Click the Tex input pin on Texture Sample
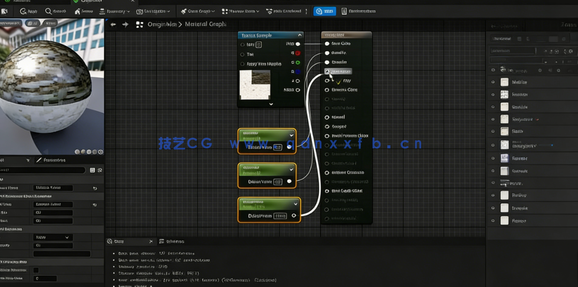The width and height of the screenshot is (578, 287). tap(242, 54)
